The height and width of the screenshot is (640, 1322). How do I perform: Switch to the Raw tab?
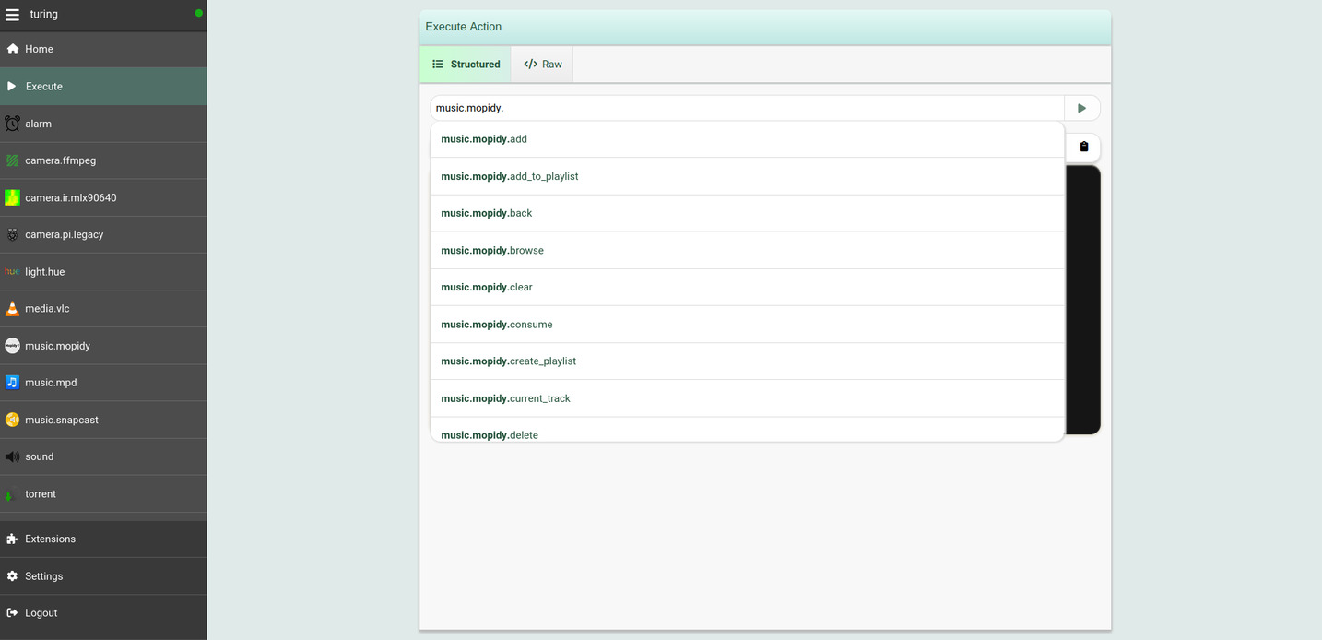click(x=542, y=64)
